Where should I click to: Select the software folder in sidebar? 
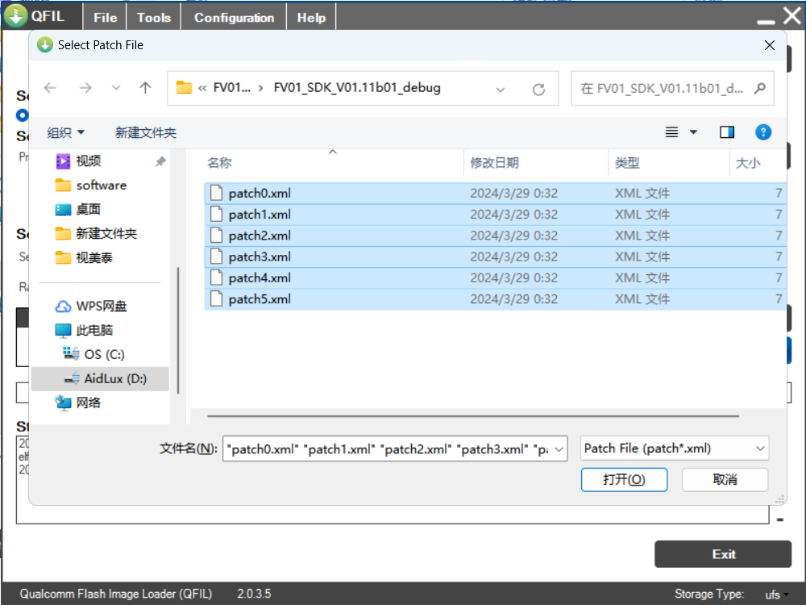[x=101, y=186]
